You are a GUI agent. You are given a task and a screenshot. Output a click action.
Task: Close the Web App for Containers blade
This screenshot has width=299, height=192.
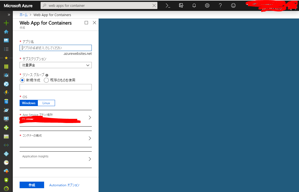tap(94, 23)
